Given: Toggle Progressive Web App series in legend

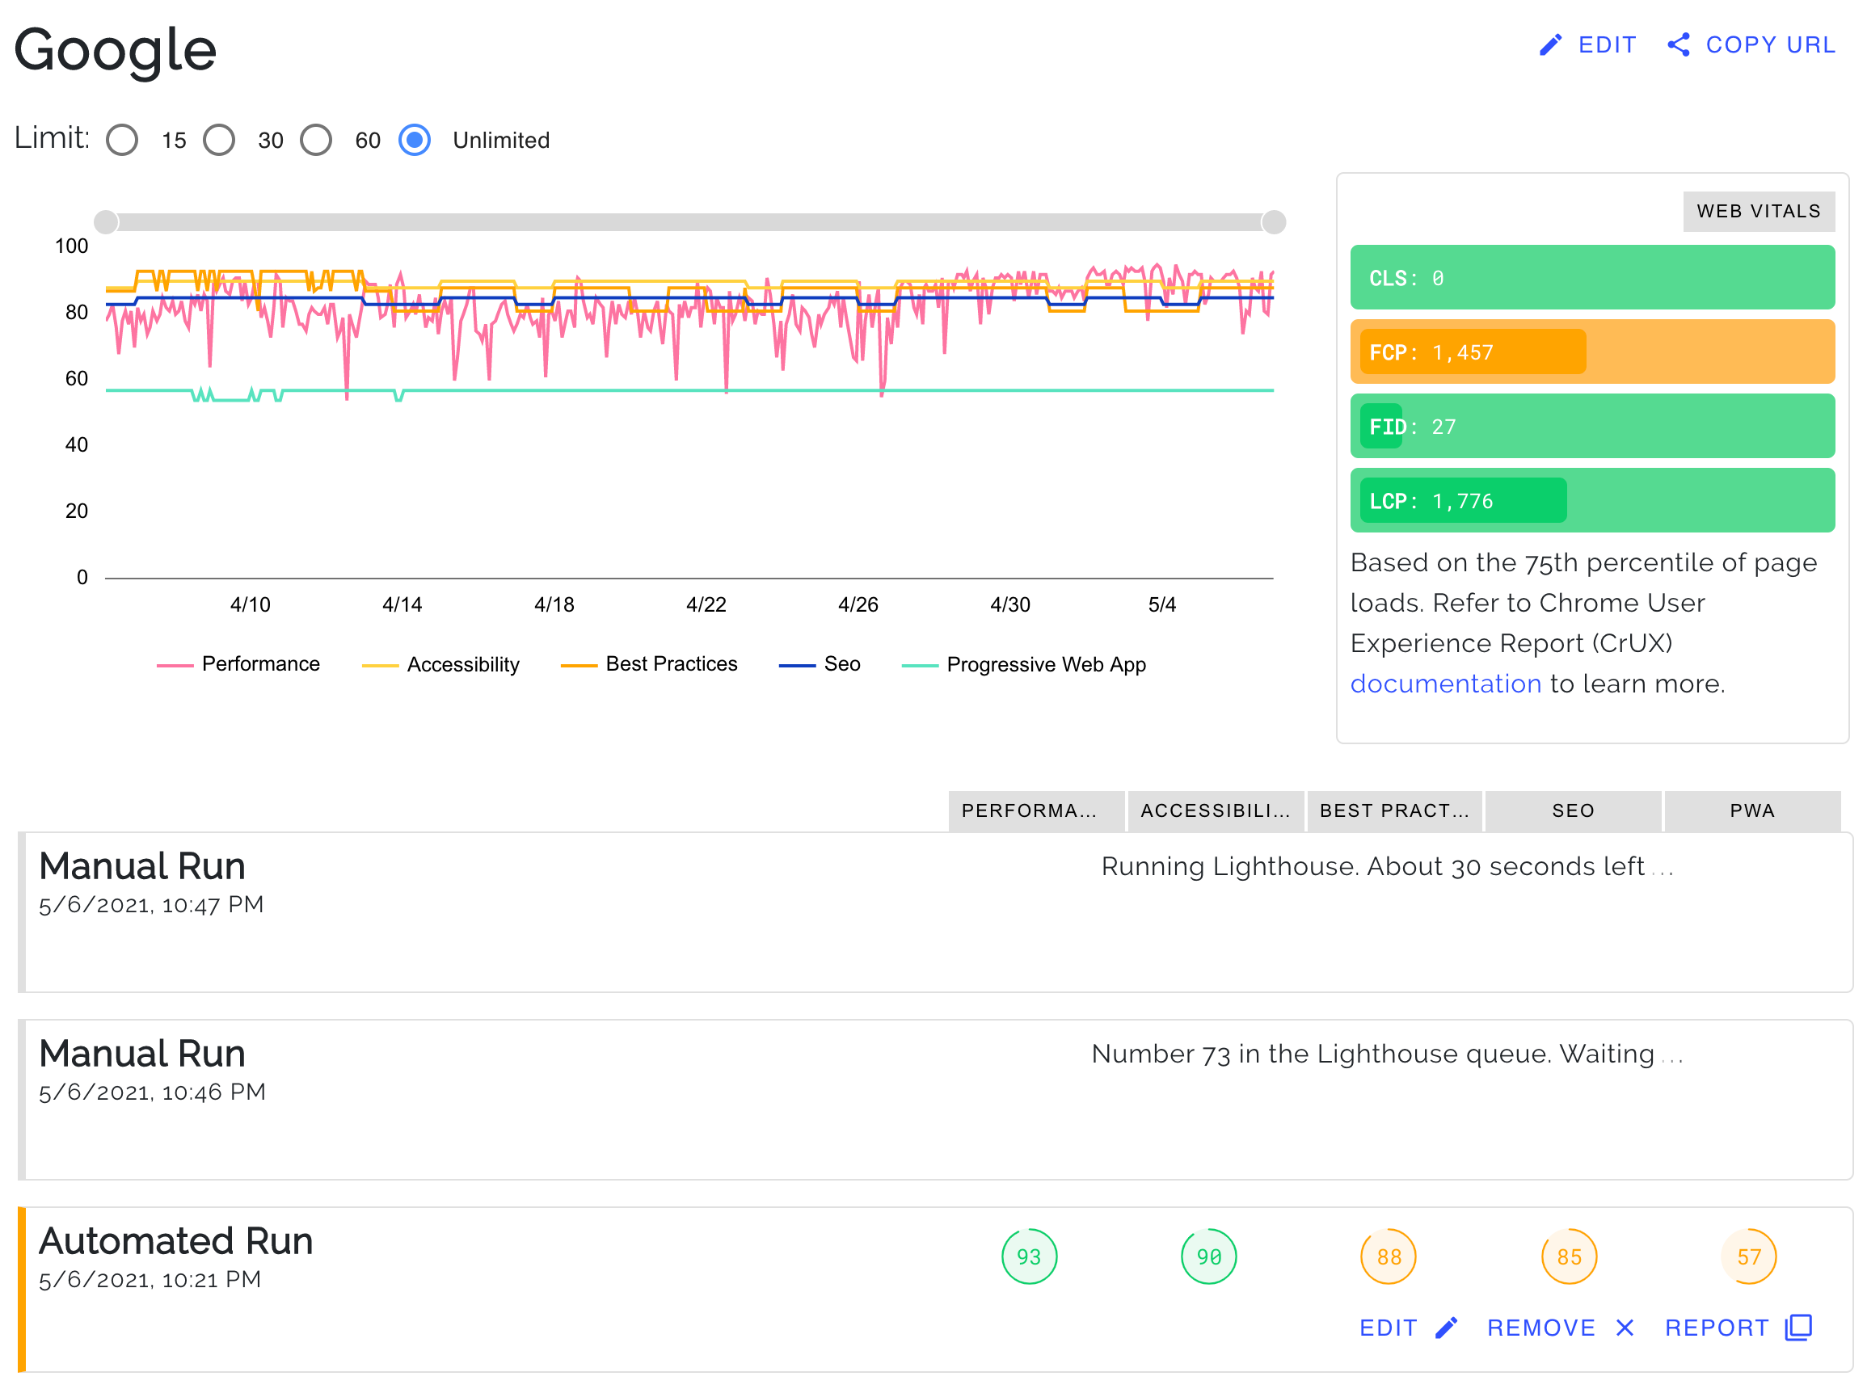Looking at the screenshot, I should tap(1024, 664).
